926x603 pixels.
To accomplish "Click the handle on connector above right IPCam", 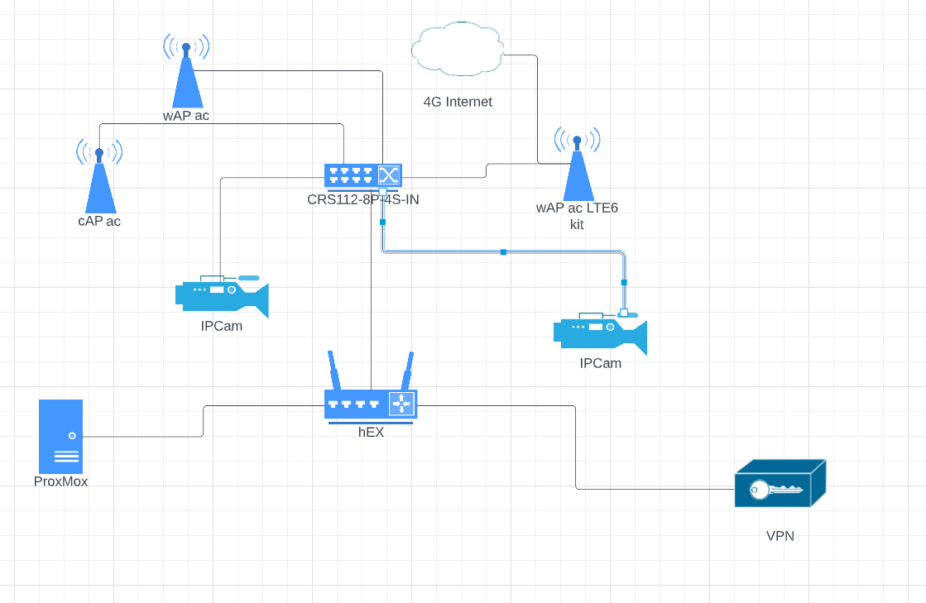I will (624, 283).
